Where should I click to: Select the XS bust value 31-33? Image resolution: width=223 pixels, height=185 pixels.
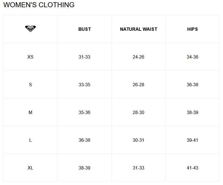coord(84,57)
